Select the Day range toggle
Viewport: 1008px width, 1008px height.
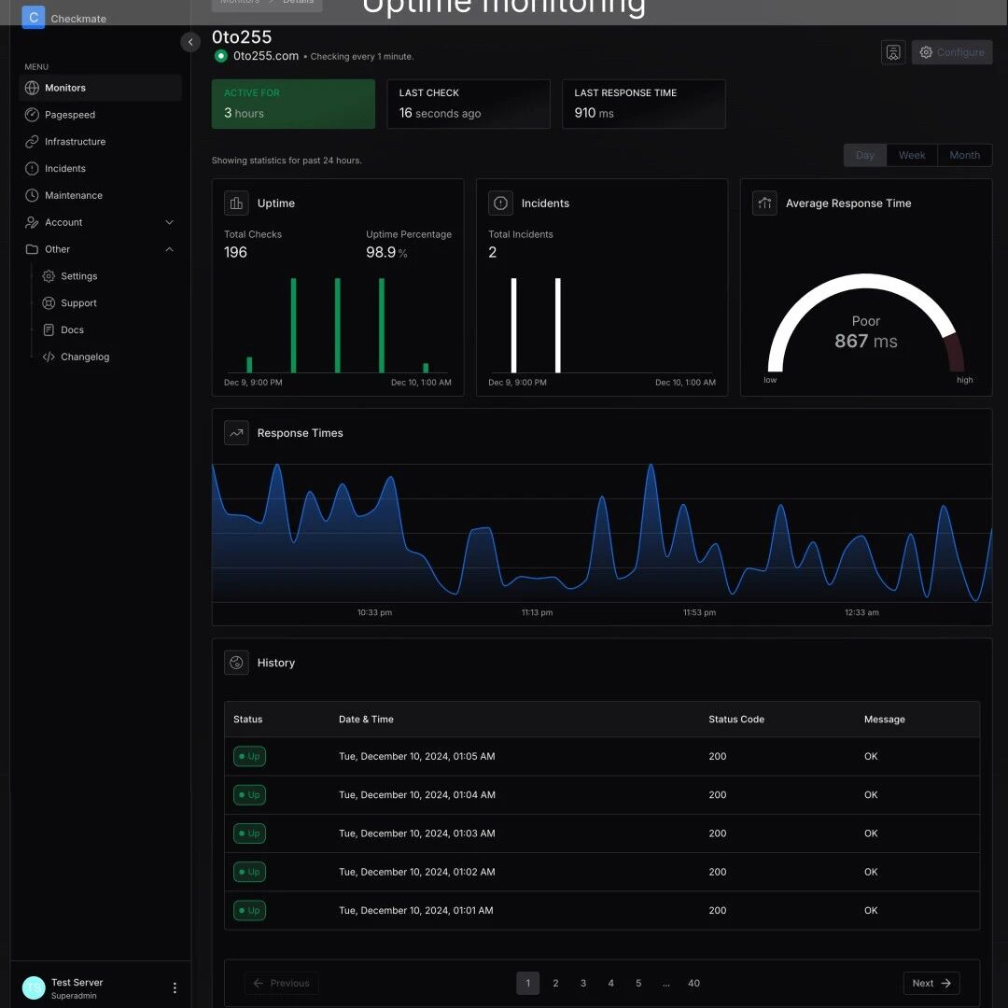[864, 155]
